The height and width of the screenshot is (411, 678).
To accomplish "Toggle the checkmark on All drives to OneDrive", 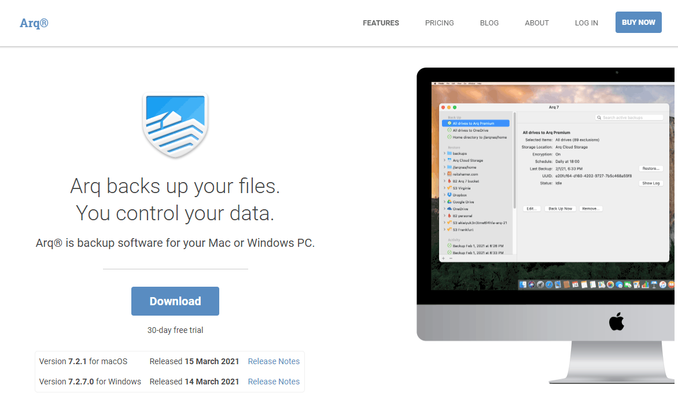I will 448,130.
